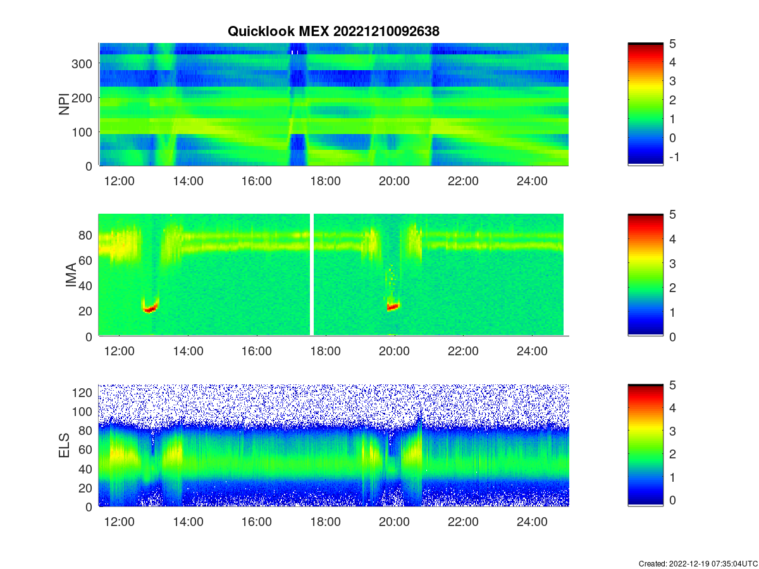Click the white data gap in the IMA plot

click(x=312, y=274)
